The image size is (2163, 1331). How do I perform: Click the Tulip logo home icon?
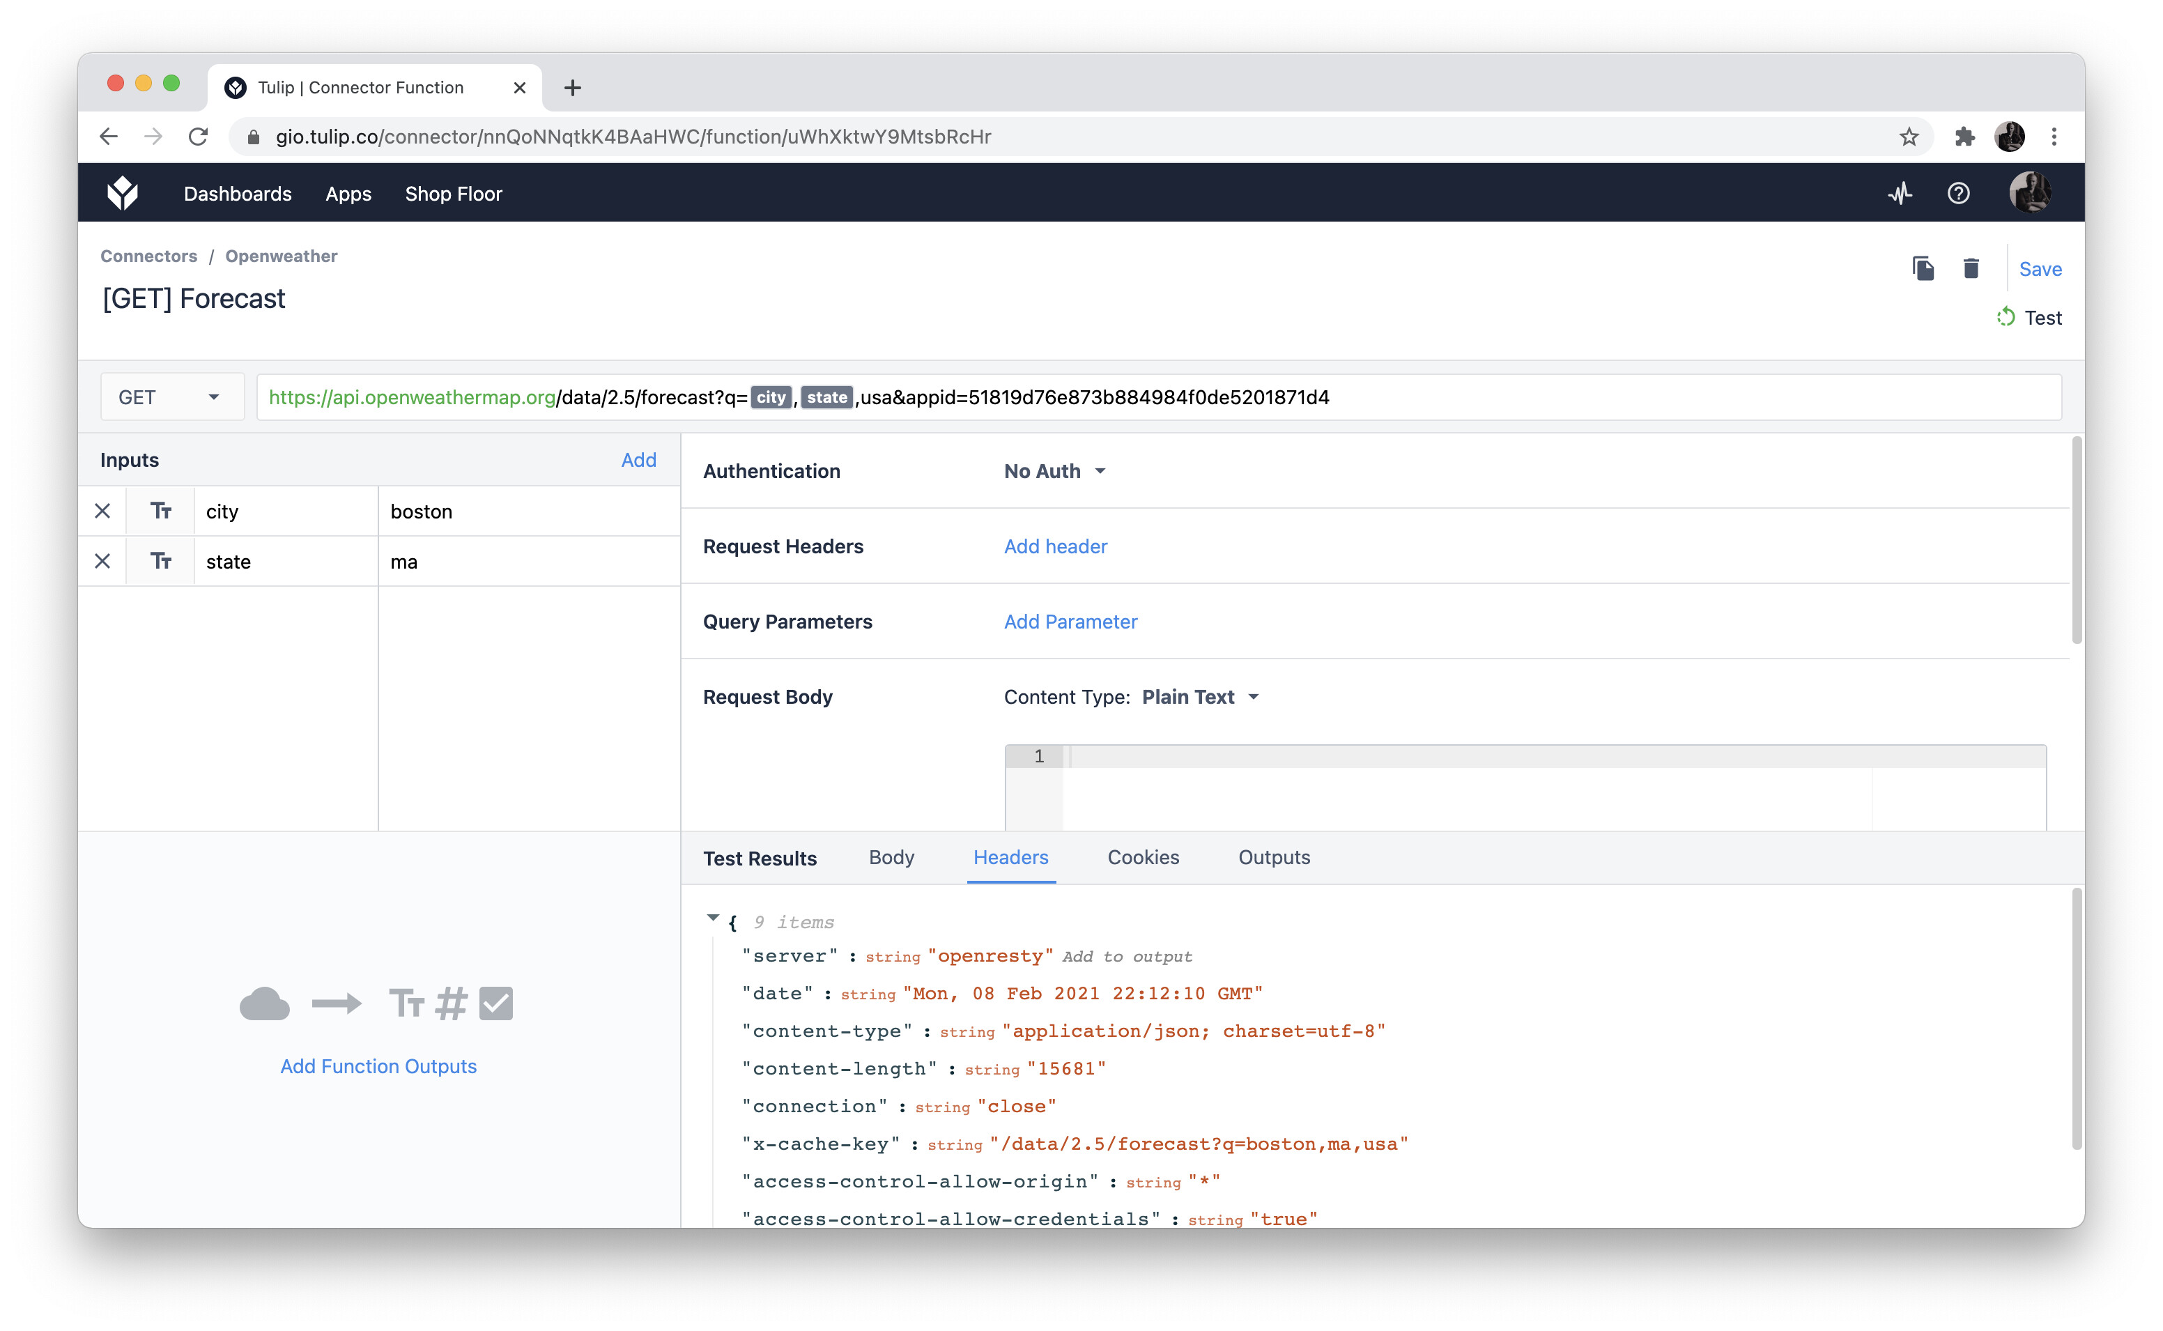click(x=123, y=194)
